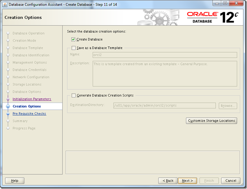247x189 pixels.
Task: Click the Java icon in title bar
Action: (x=5, y=5)
